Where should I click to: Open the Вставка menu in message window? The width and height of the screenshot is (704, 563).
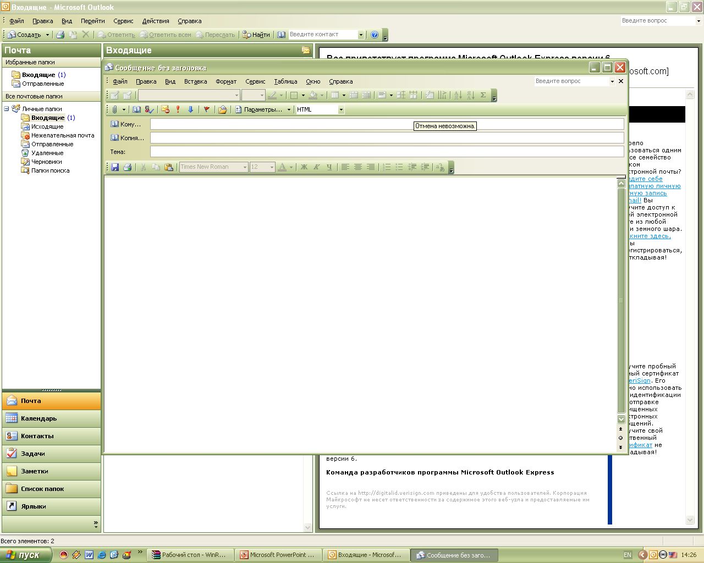pos(196,81)
